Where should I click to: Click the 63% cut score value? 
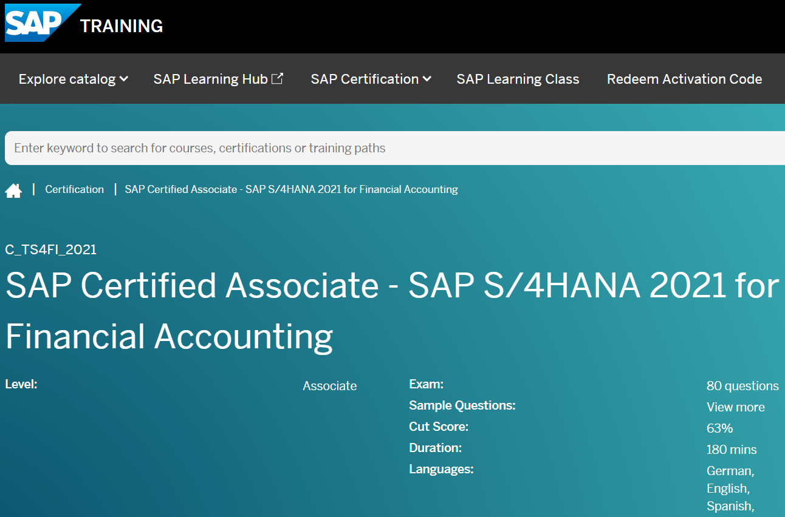pyautogui.click(x=719, y=428)
